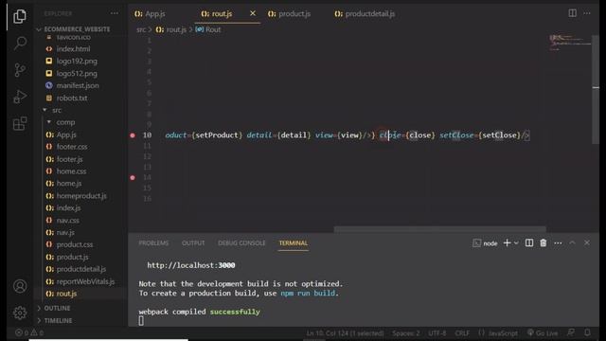Open reportWebVitals.js in the file tree
The image size is (606, 341).
tap(85, 281)
